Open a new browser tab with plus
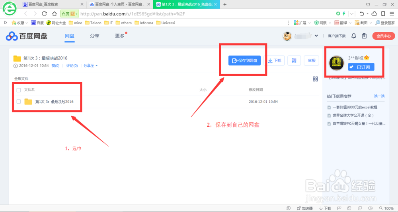This screenshot has height=212, width=398. [224, 4]
